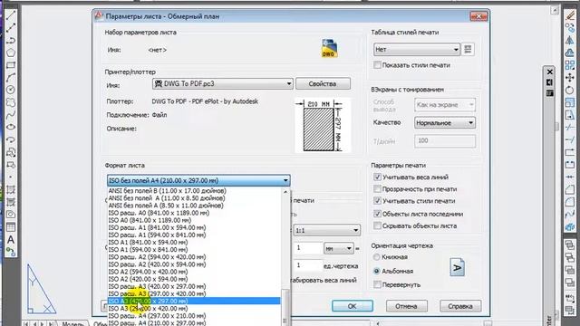Viewport: 580px width, 326px height.
Task: Choose 'ISO расш. A0 (841.00 x 1189.00 мм)'
Action: point(194,213)
